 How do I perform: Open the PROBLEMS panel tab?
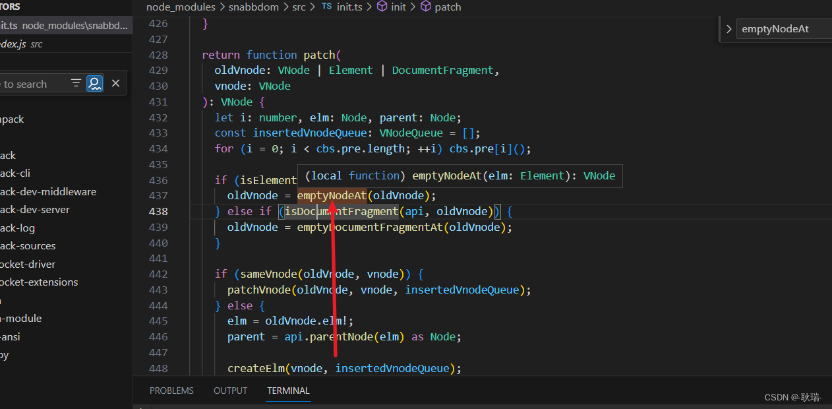click(171, 391)
